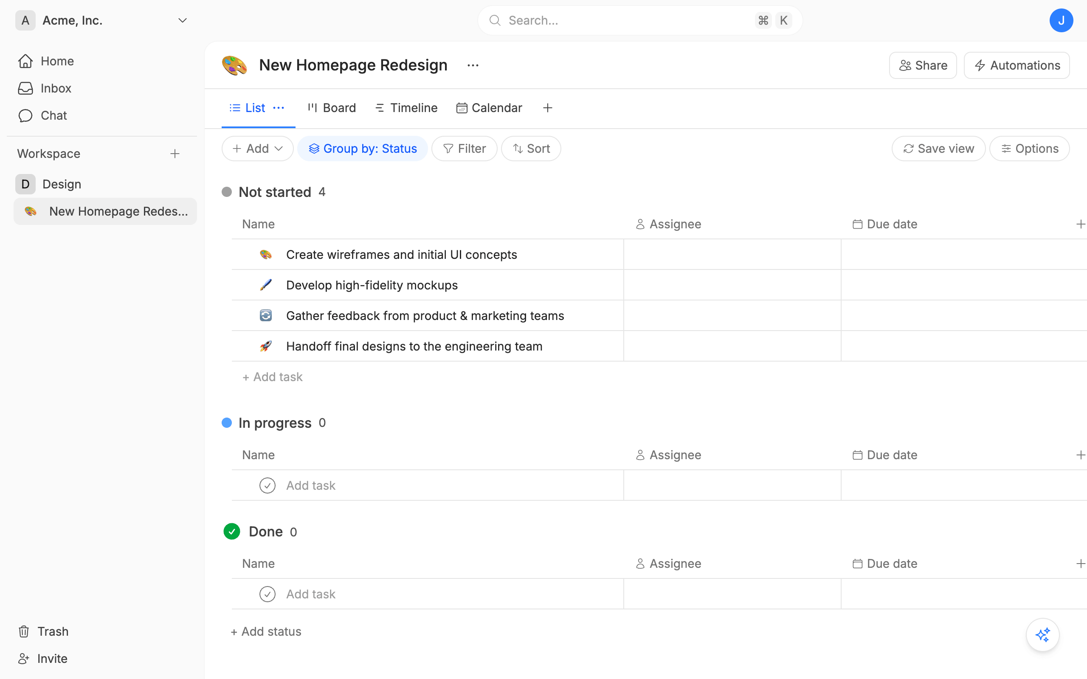Open task Gather feedback from product & marketing
Screen dimensions: 1087x679
(425, 316)
